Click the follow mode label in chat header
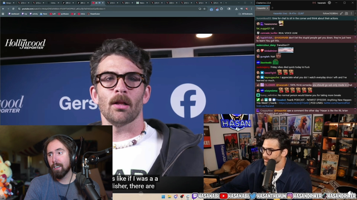Image resolution: width=357 pixels, height=200 pixels. tap(330, 13)
